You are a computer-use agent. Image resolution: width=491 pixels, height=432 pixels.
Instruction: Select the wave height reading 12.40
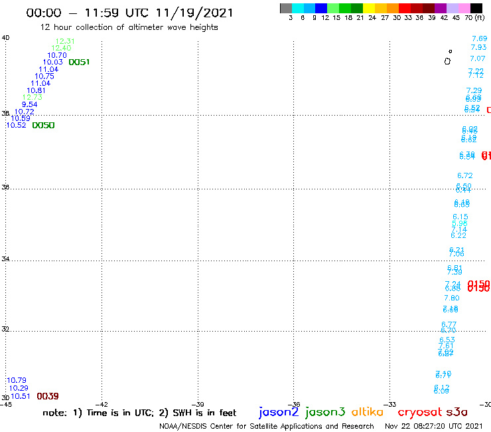click(61, 48)
